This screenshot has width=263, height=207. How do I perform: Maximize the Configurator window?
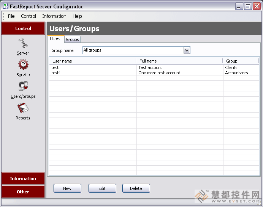pos(248,6)
